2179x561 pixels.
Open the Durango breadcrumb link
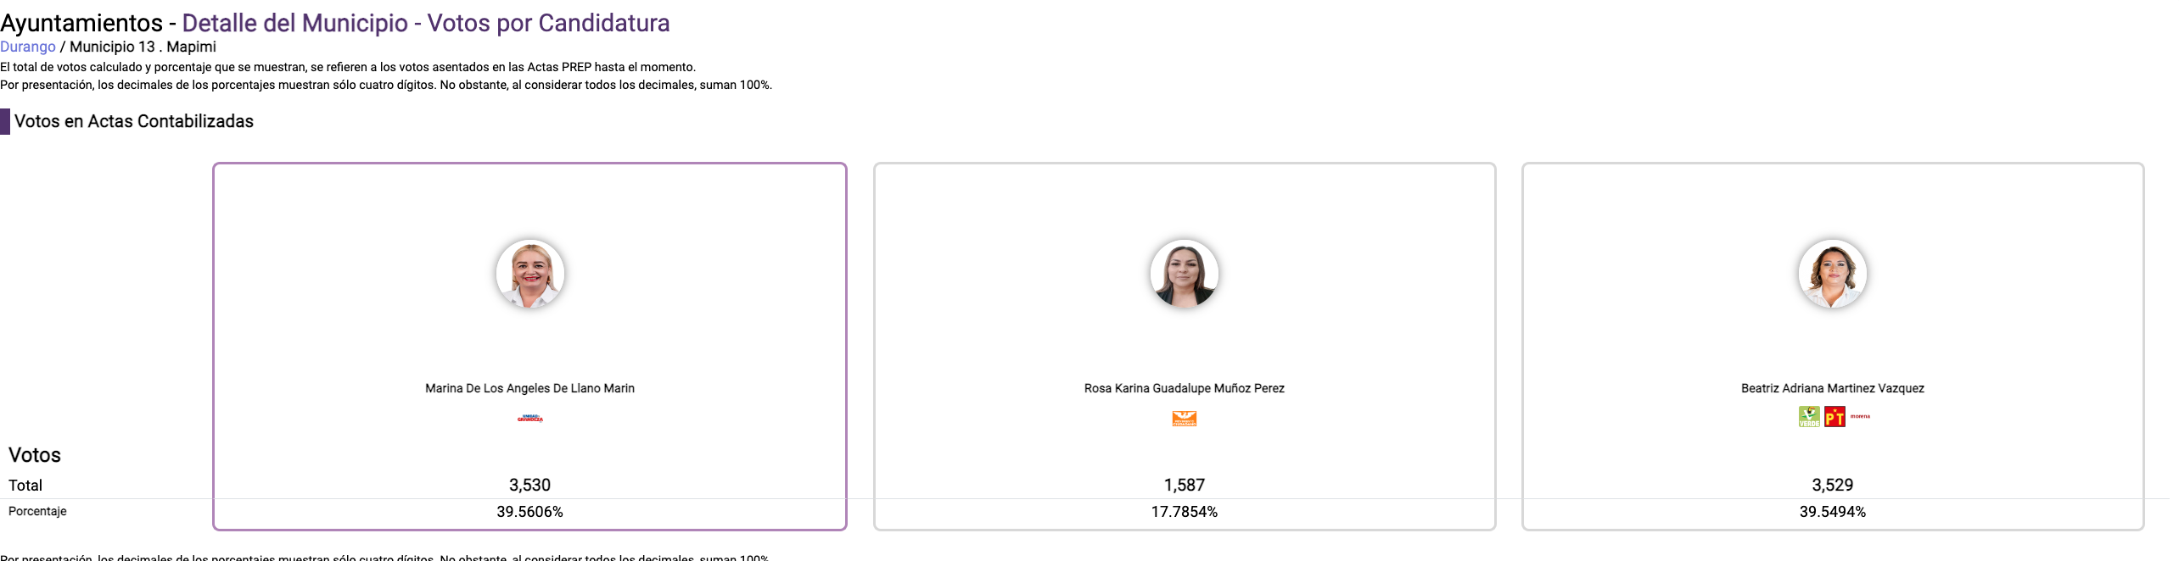28,47
